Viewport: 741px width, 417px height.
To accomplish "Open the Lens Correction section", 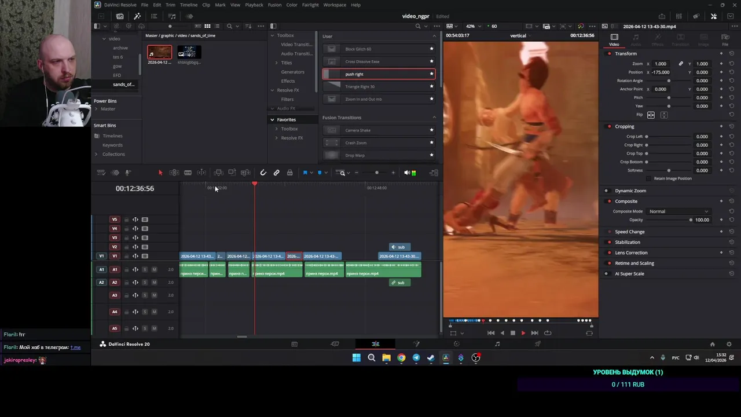I will [631, 253].
